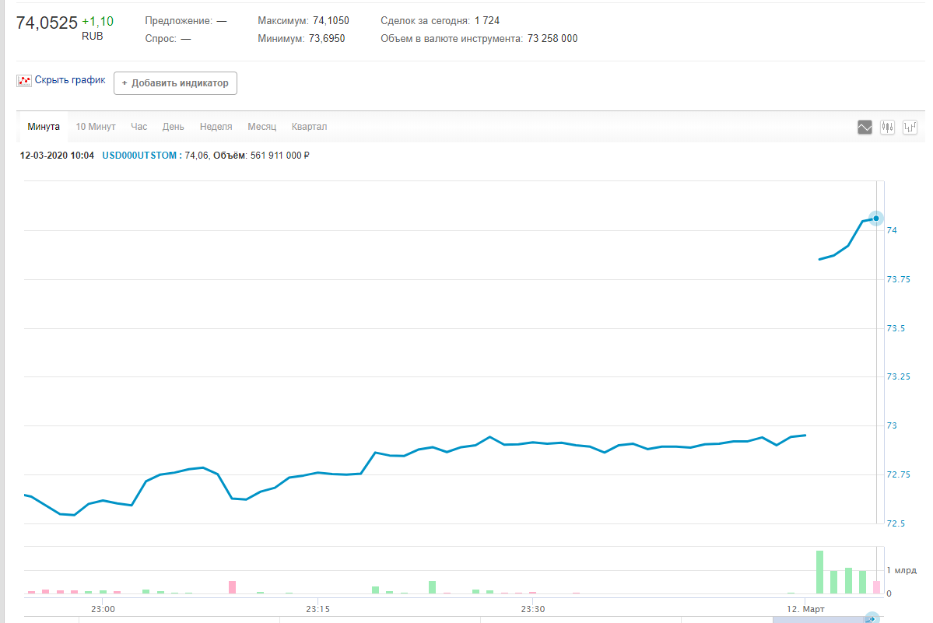Switch to the День interval tab
The image size is (933, 623).
pyautogui.click(x=174, y=127)
